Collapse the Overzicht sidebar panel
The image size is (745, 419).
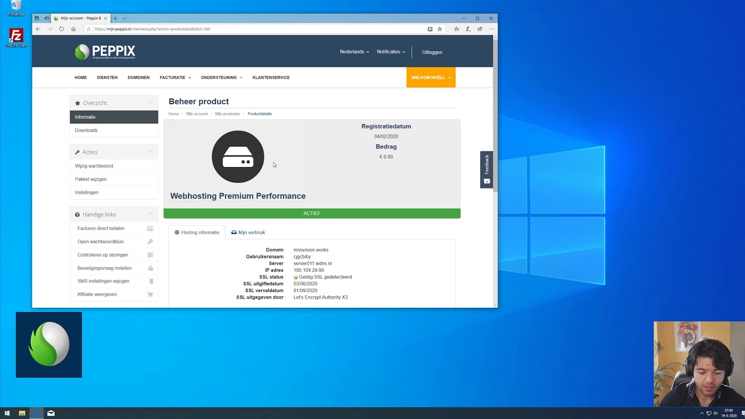(x=151, y=103)
